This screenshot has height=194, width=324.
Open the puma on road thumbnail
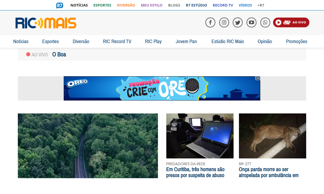[272, 136]
